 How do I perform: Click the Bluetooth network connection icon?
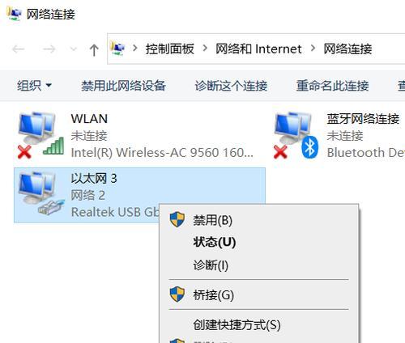(x=296, y=135)
